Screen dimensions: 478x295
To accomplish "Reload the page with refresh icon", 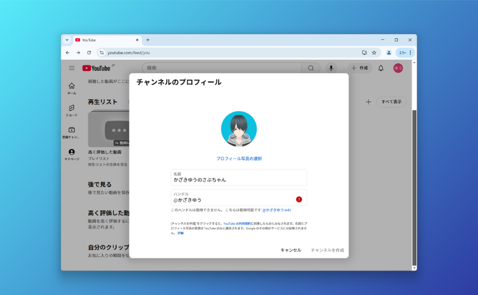I will click(x=89, y=53).
